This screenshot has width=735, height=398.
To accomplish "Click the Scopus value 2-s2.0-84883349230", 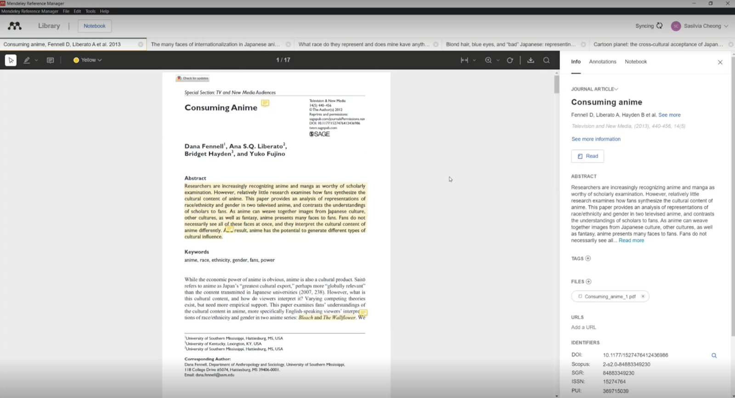I will coord(627,364).
